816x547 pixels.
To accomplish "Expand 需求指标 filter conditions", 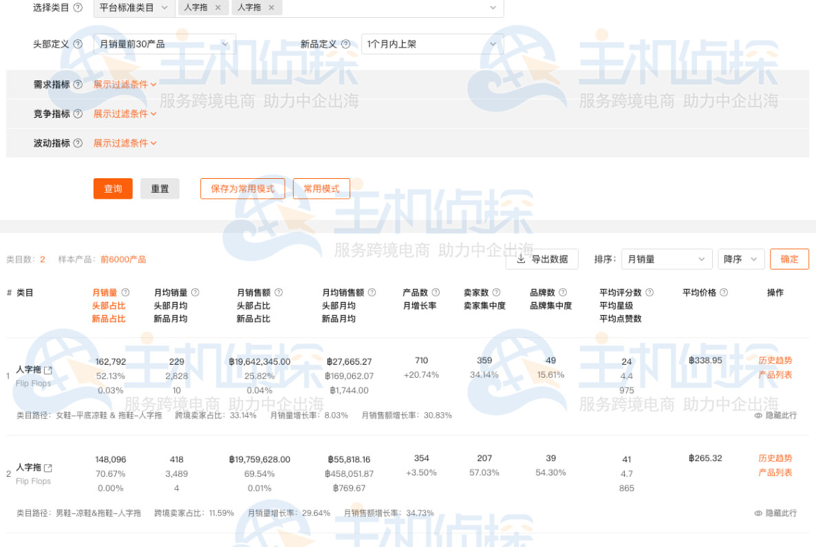I will tap(125, 85).
